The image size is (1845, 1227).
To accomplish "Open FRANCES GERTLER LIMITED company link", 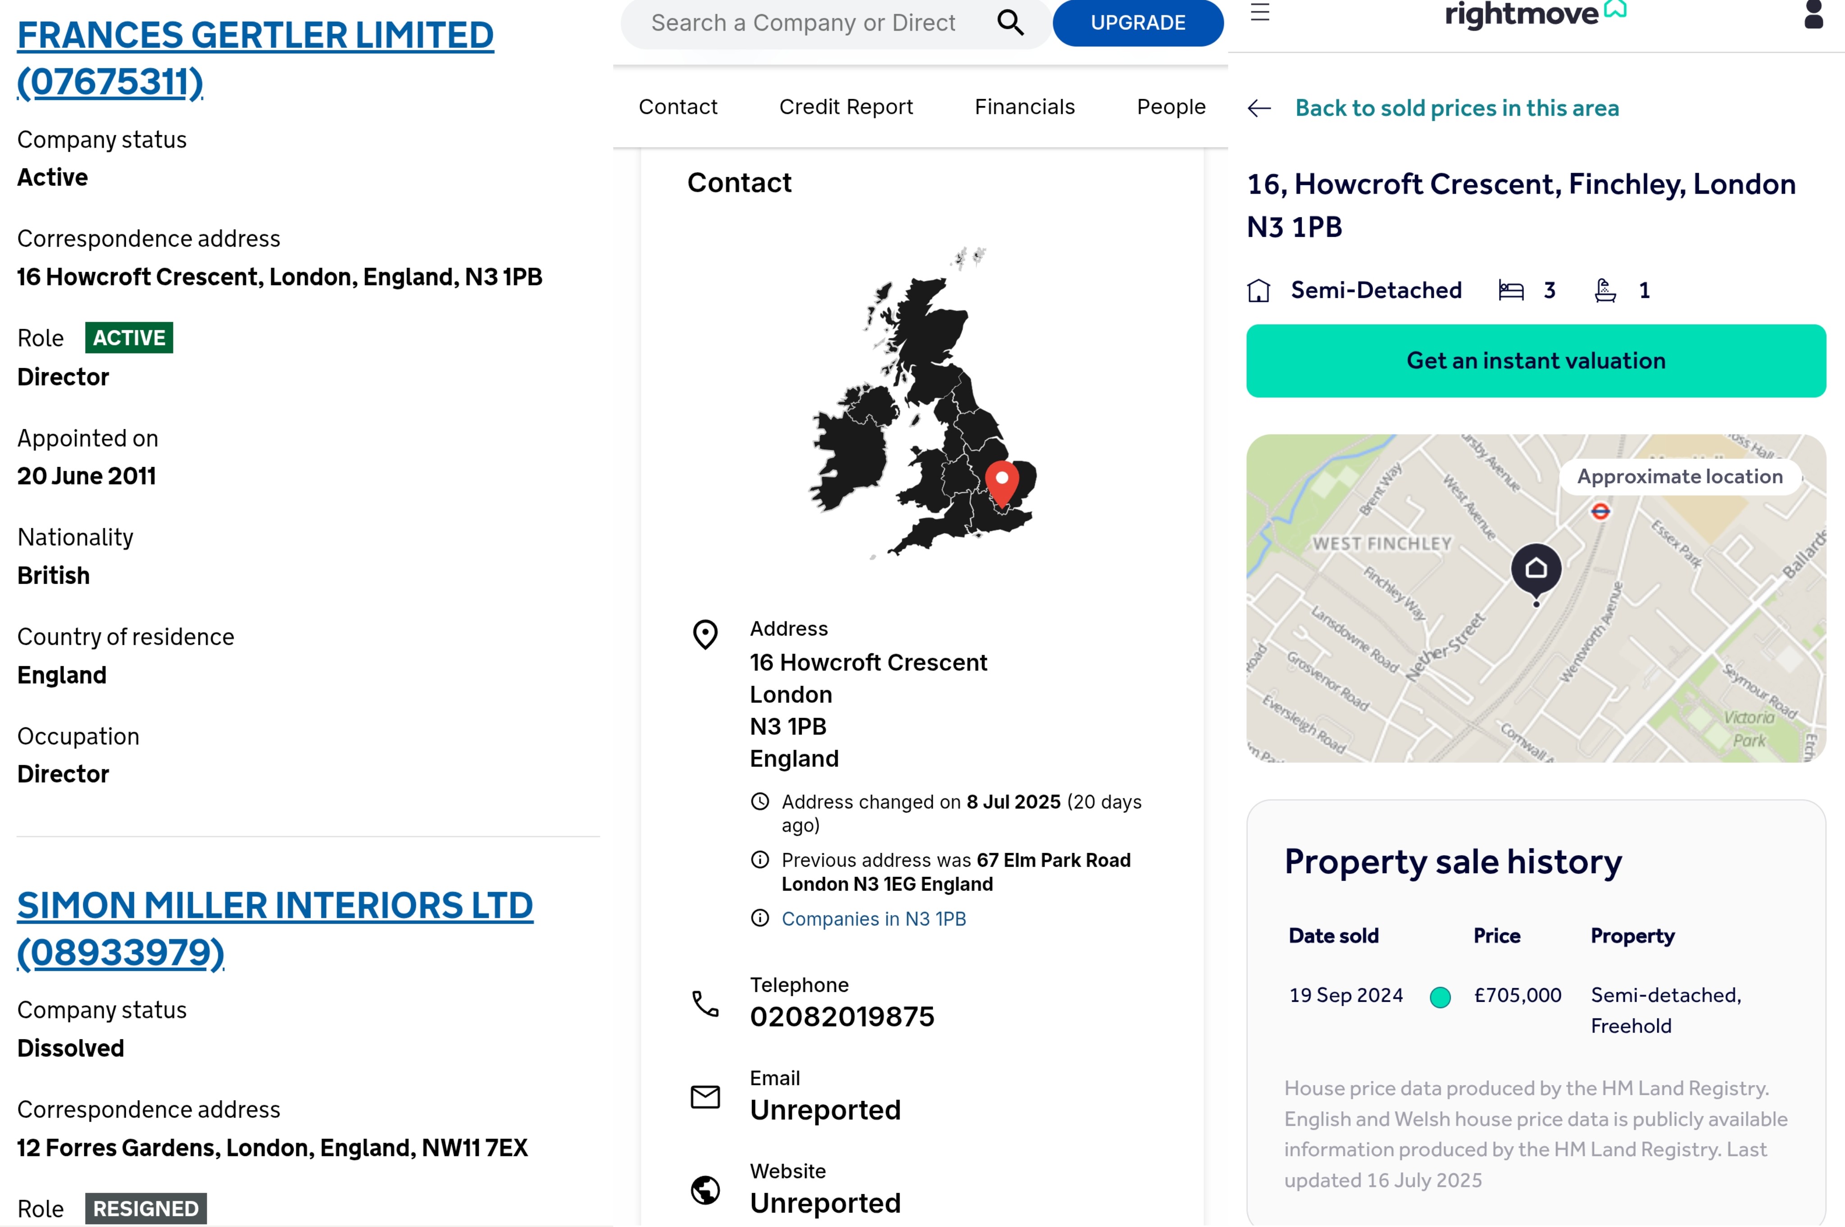I will pos(255,58).
